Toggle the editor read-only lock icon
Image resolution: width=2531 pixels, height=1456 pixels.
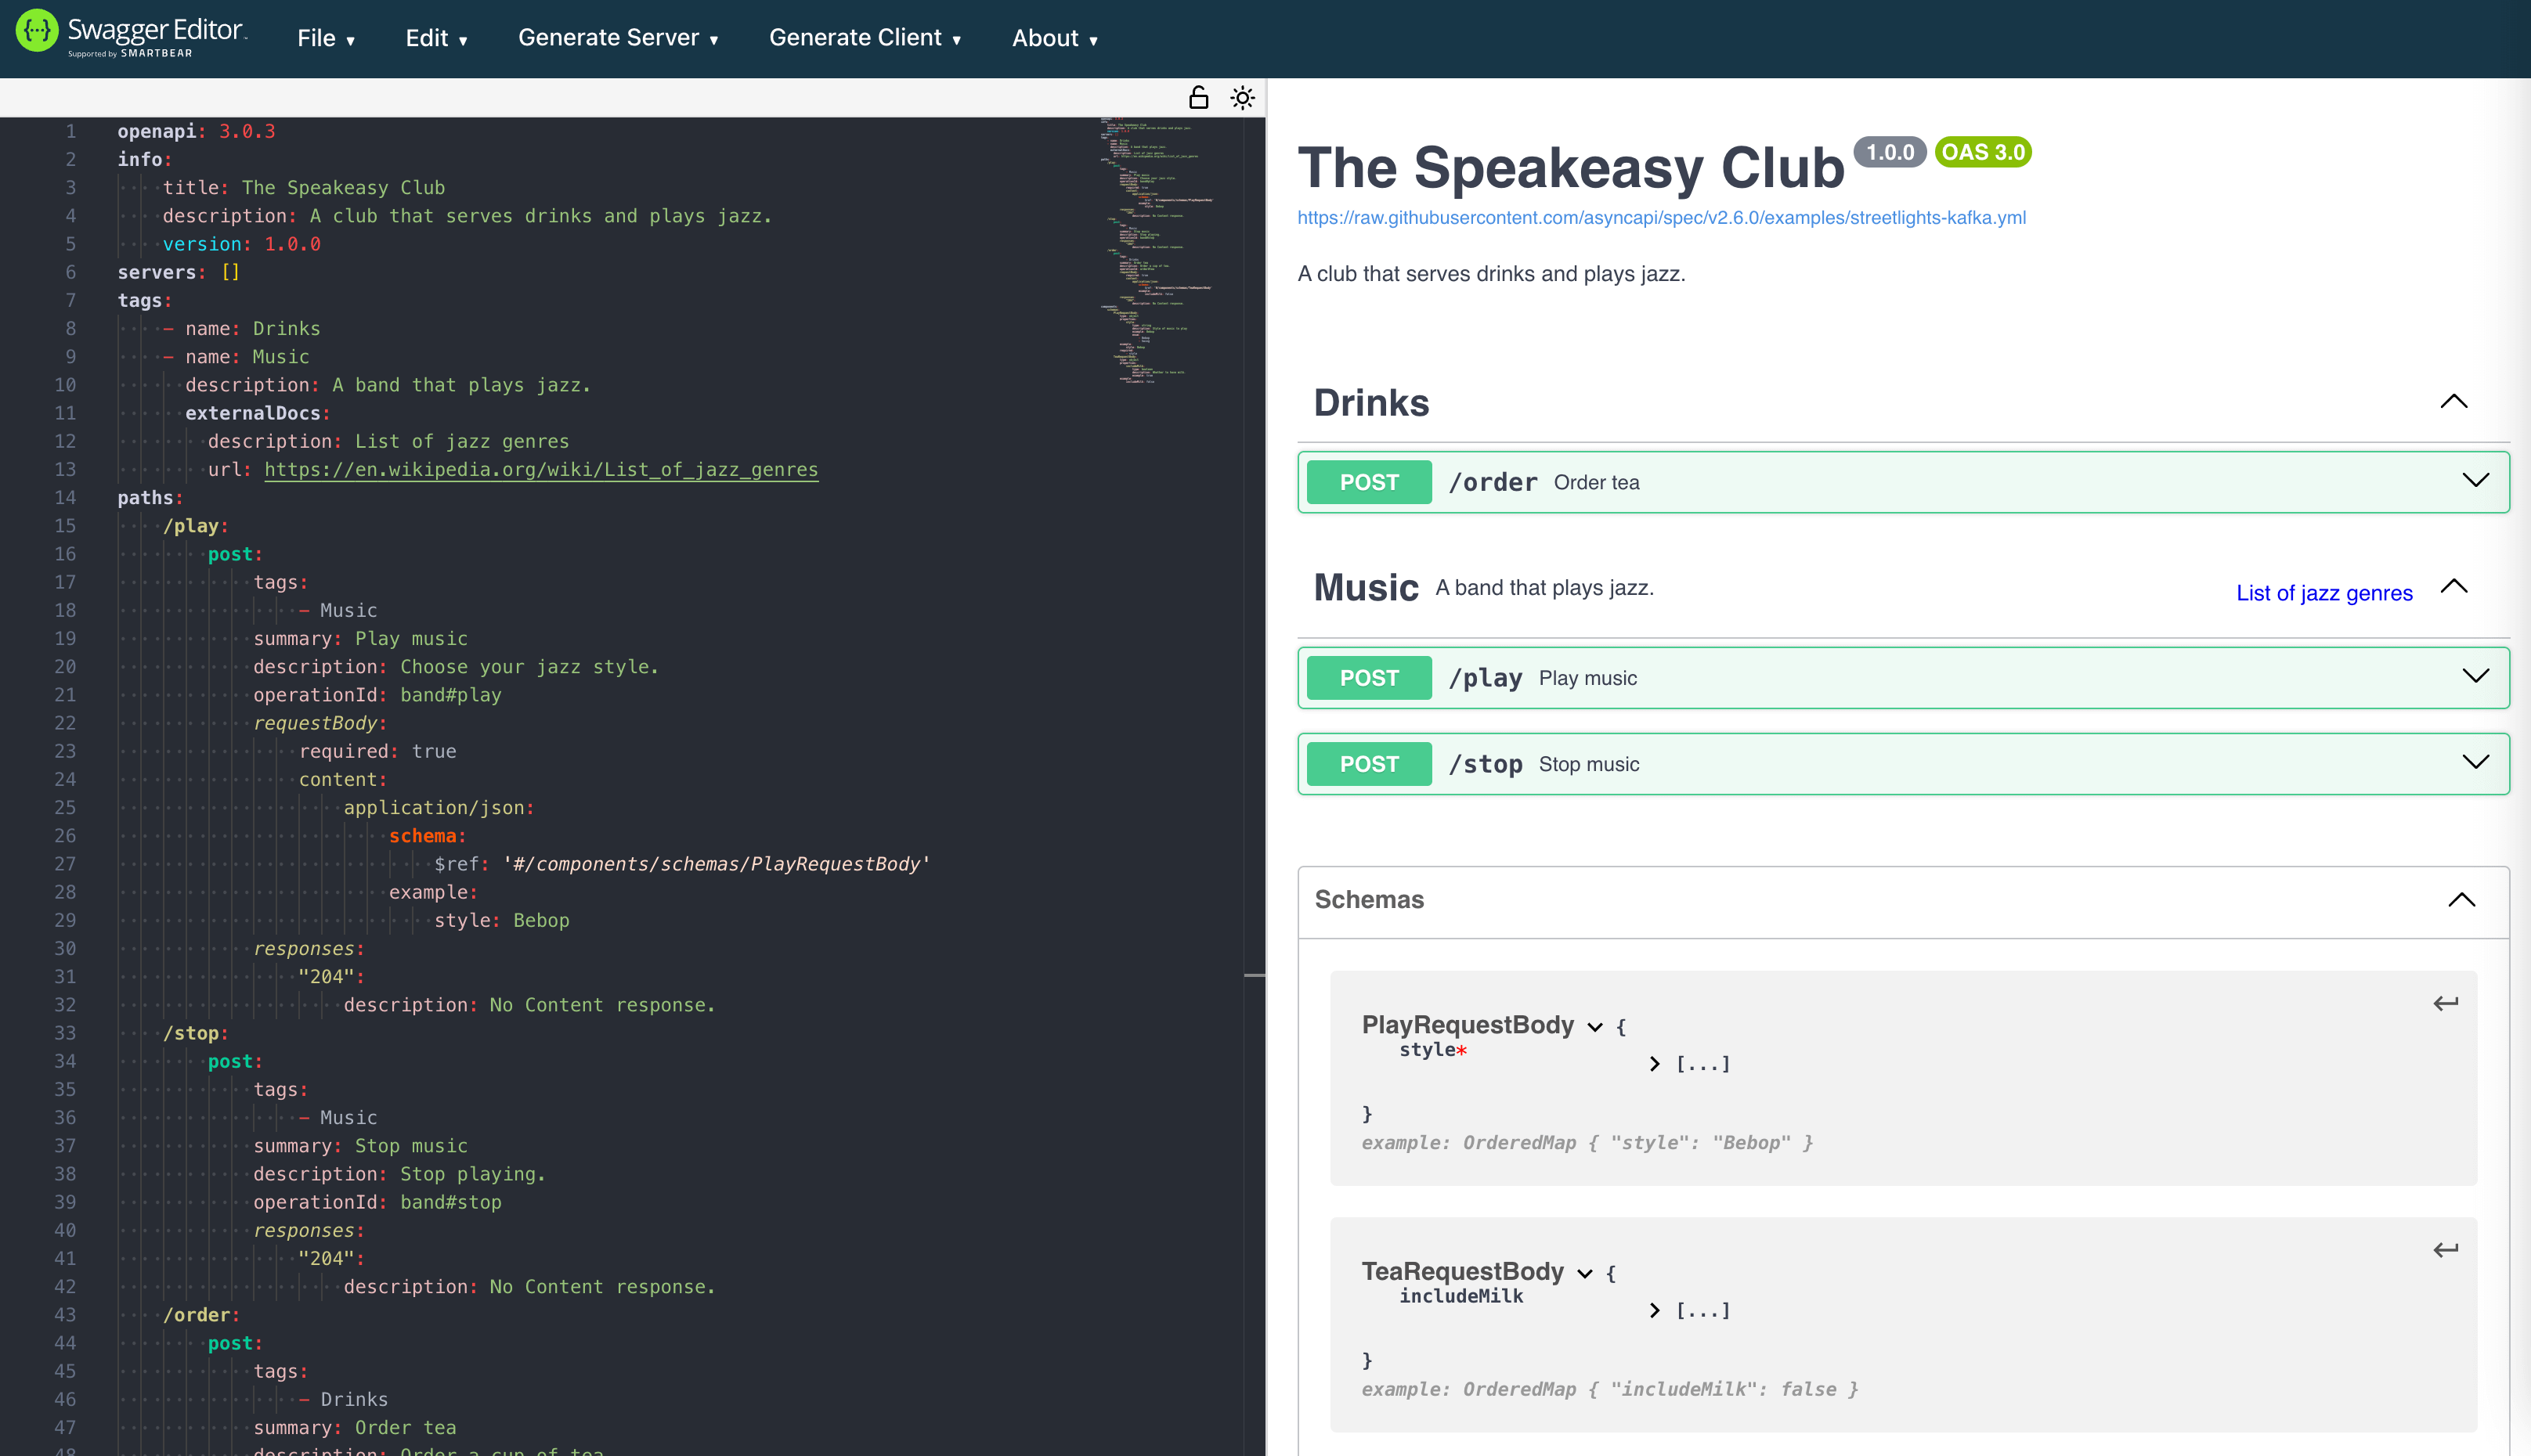[1197, 98]
